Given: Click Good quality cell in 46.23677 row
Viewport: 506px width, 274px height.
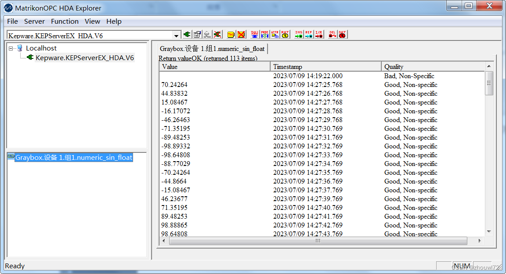Looking at the screenshot, I should [411, 199].
